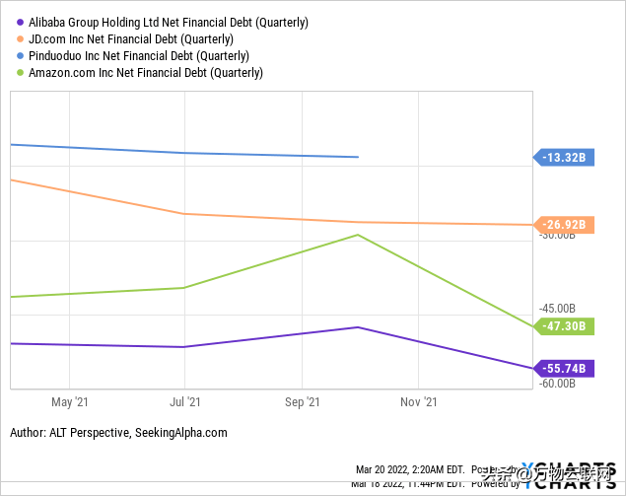Click the Sep '21 axis label
This screenshot has width=626, height=496.
click(303, 401)
